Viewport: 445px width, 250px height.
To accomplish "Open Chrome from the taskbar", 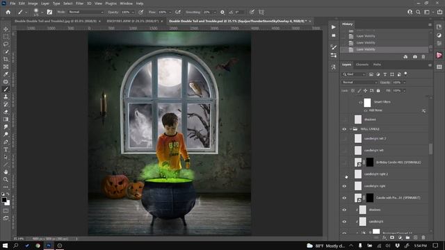I will pyautogui.click(x=38, y=245).
